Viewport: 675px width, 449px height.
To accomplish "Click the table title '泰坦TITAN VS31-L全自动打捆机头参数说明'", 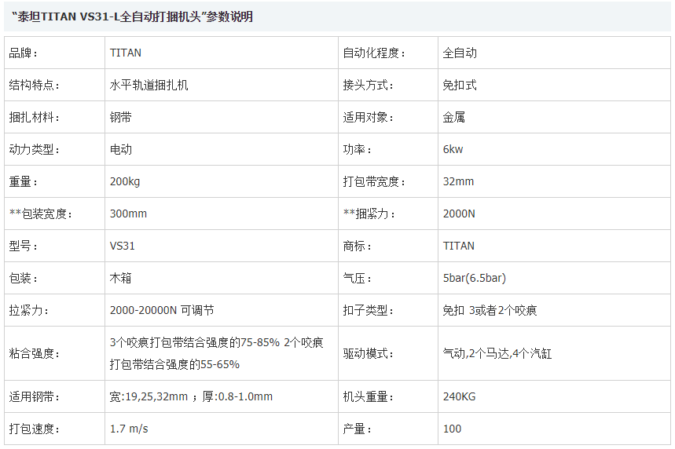I will pos(133,16).
